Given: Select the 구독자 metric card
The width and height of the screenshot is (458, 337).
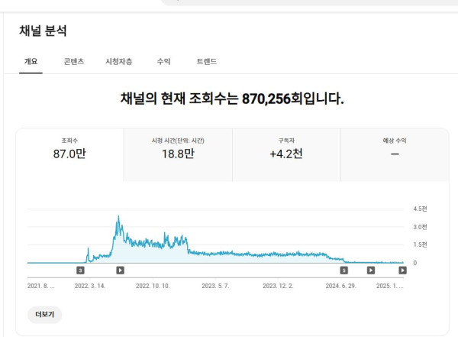Looking at the screenshot, I should point(286,147).
